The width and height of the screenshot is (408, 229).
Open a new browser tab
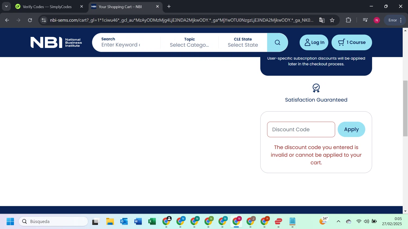[x=169, y=7]
